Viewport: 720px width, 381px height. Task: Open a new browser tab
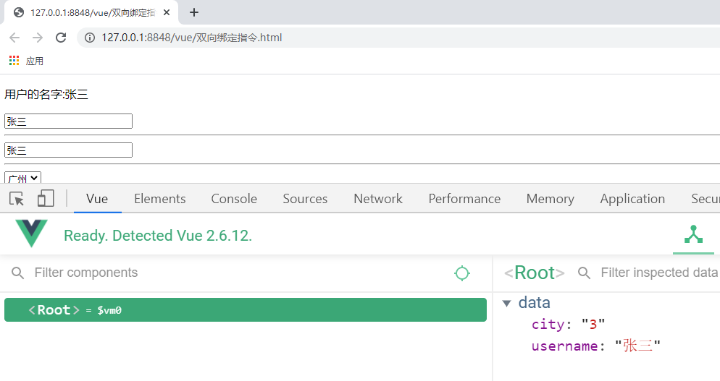(194, 12)
